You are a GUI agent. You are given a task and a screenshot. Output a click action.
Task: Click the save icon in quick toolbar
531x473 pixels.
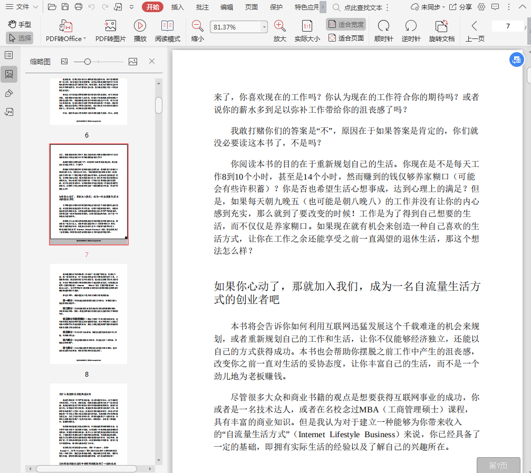coord(65,7)
